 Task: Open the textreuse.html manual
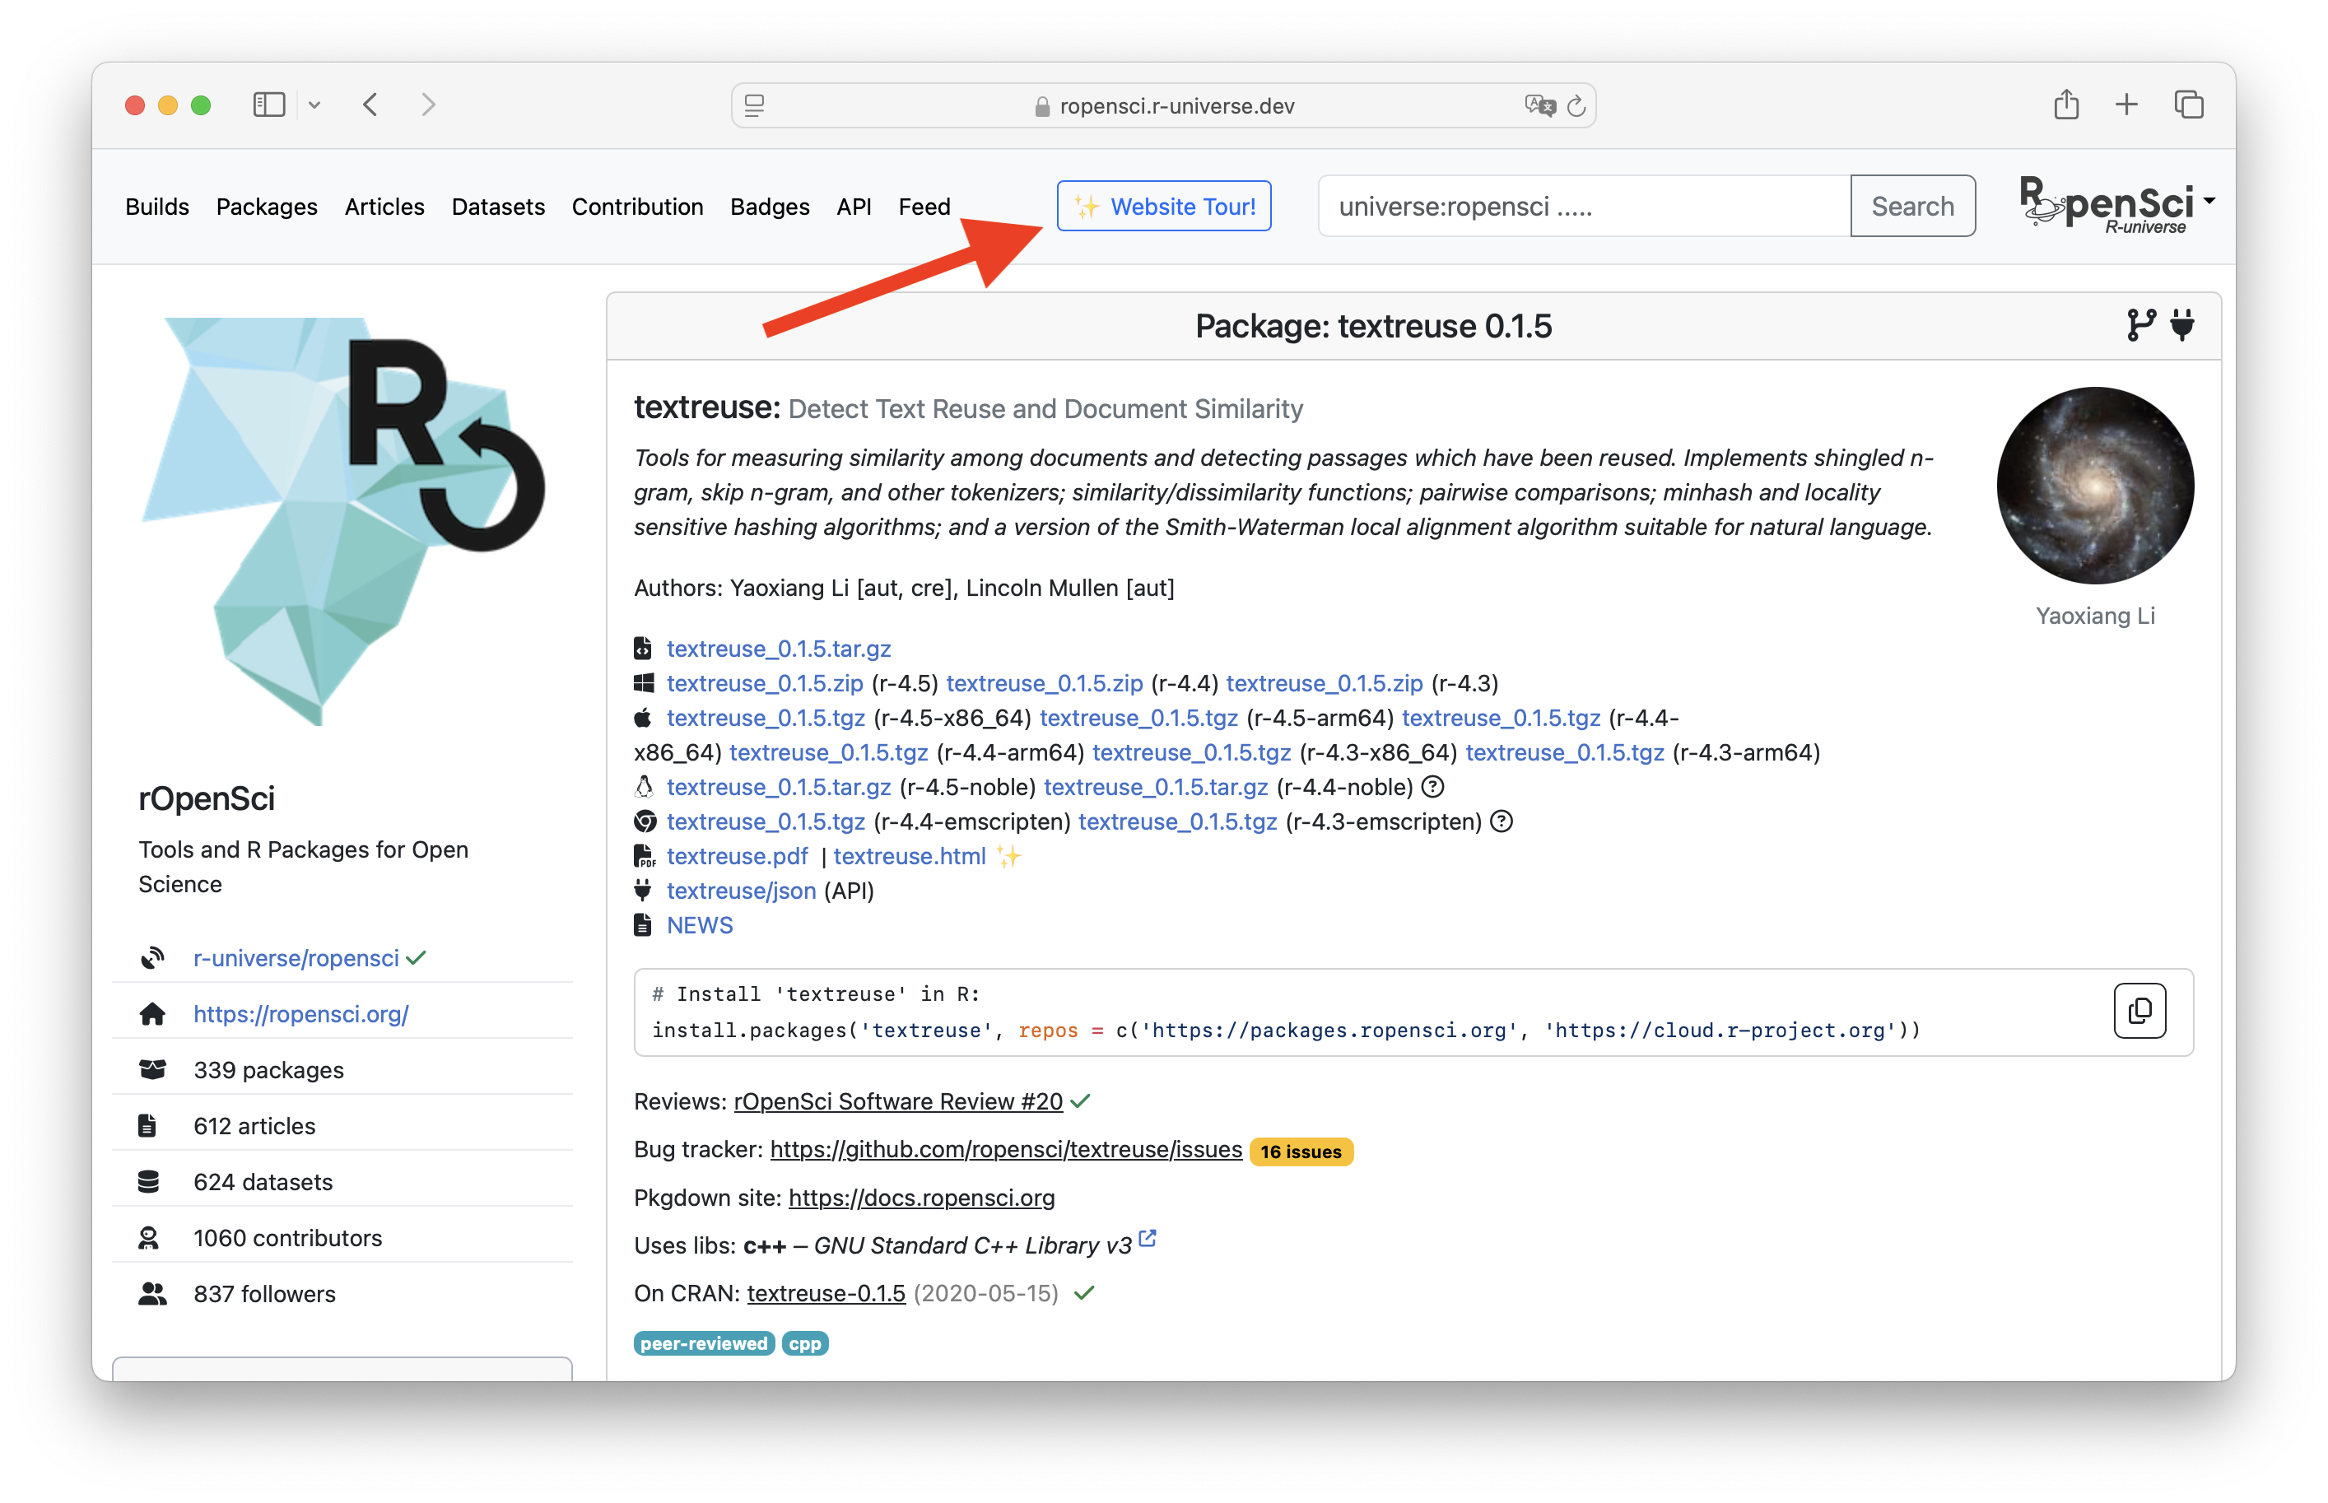(x=909, y=856)
